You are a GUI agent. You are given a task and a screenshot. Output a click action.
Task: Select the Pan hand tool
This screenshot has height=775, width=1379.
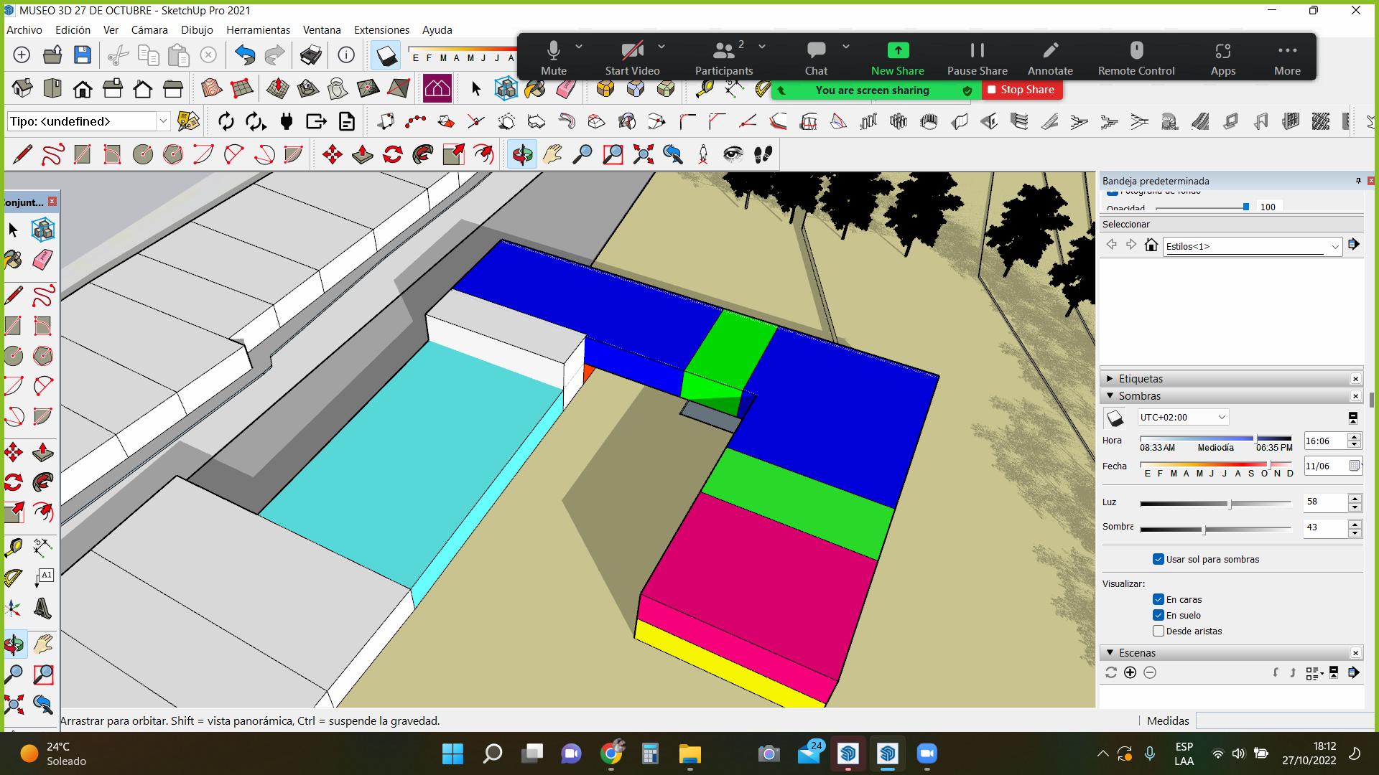coord(552,154)
